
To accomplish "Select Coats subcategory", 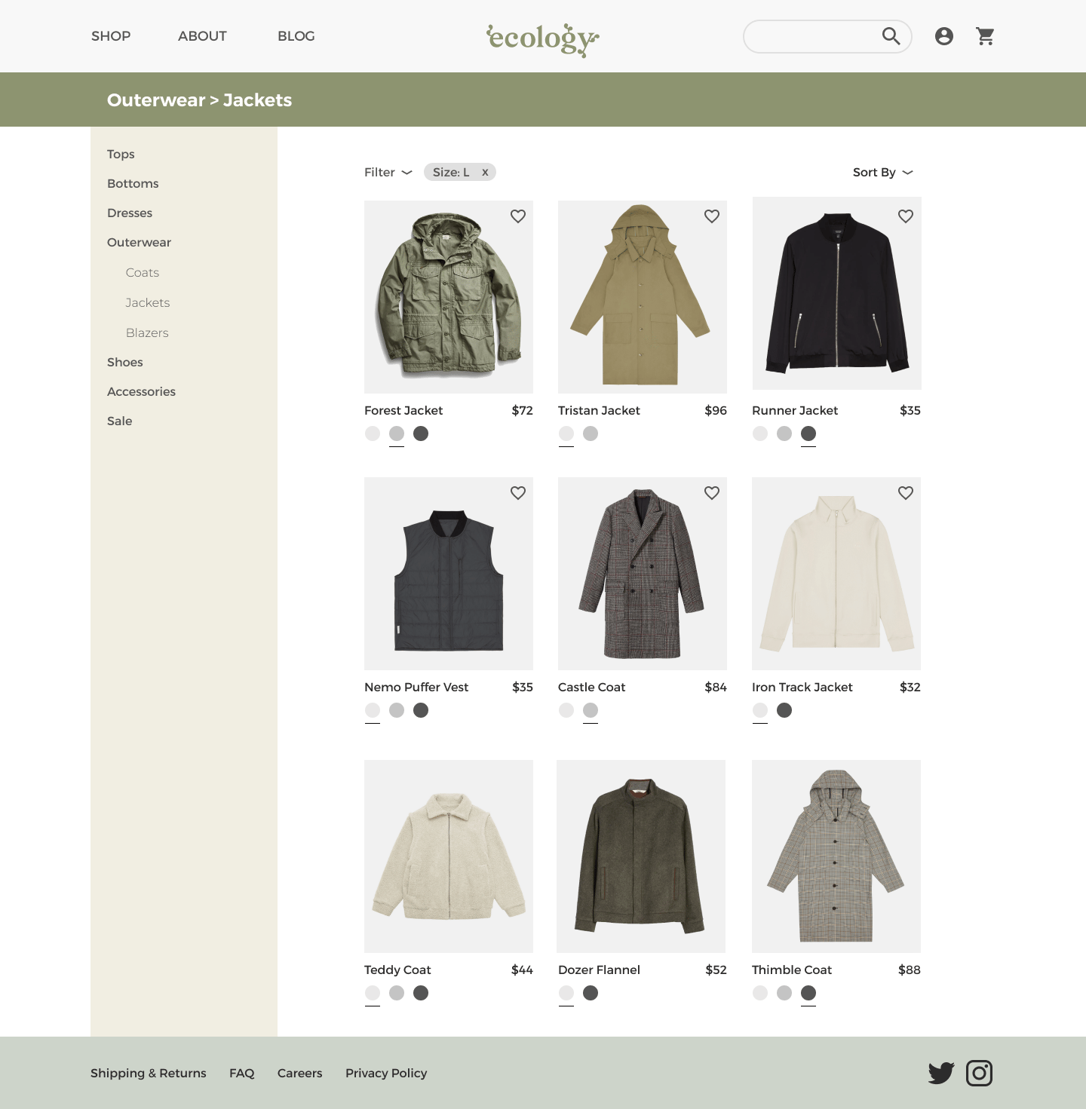I will [143, 272].
